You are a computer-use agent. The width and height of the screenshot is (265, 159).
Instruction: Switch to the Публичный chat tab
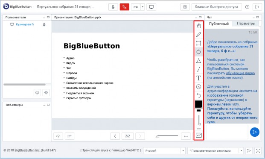219,24
